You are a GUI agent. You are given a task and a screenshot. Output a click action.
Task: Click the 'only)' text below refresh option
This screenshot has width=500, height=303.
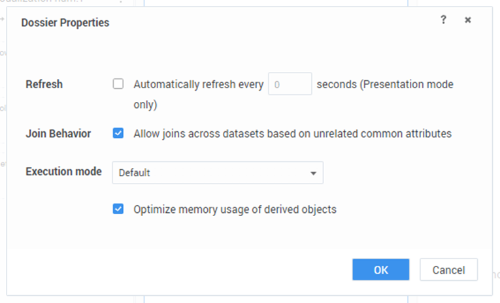145,104
